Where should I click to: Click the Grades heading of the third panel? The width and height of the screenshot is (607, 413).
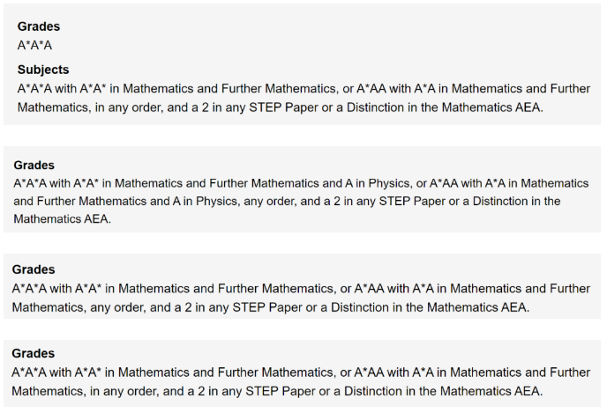coord(34,269)
